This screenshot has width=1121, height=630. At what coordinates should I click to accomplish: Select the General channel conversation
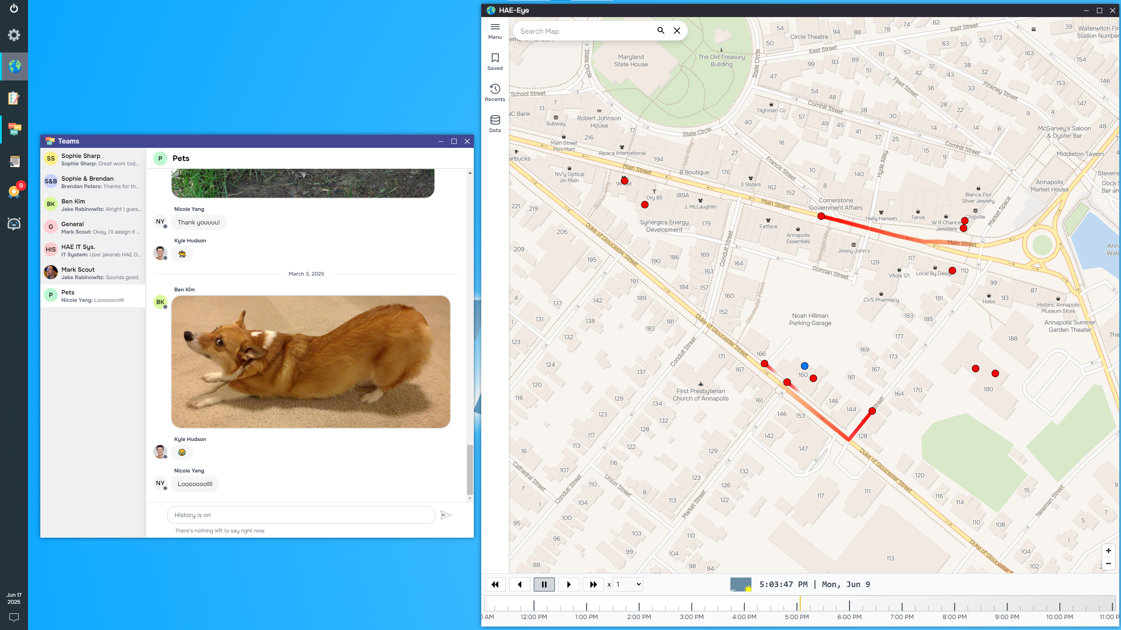pyautogui.click(x=93, y=227)
